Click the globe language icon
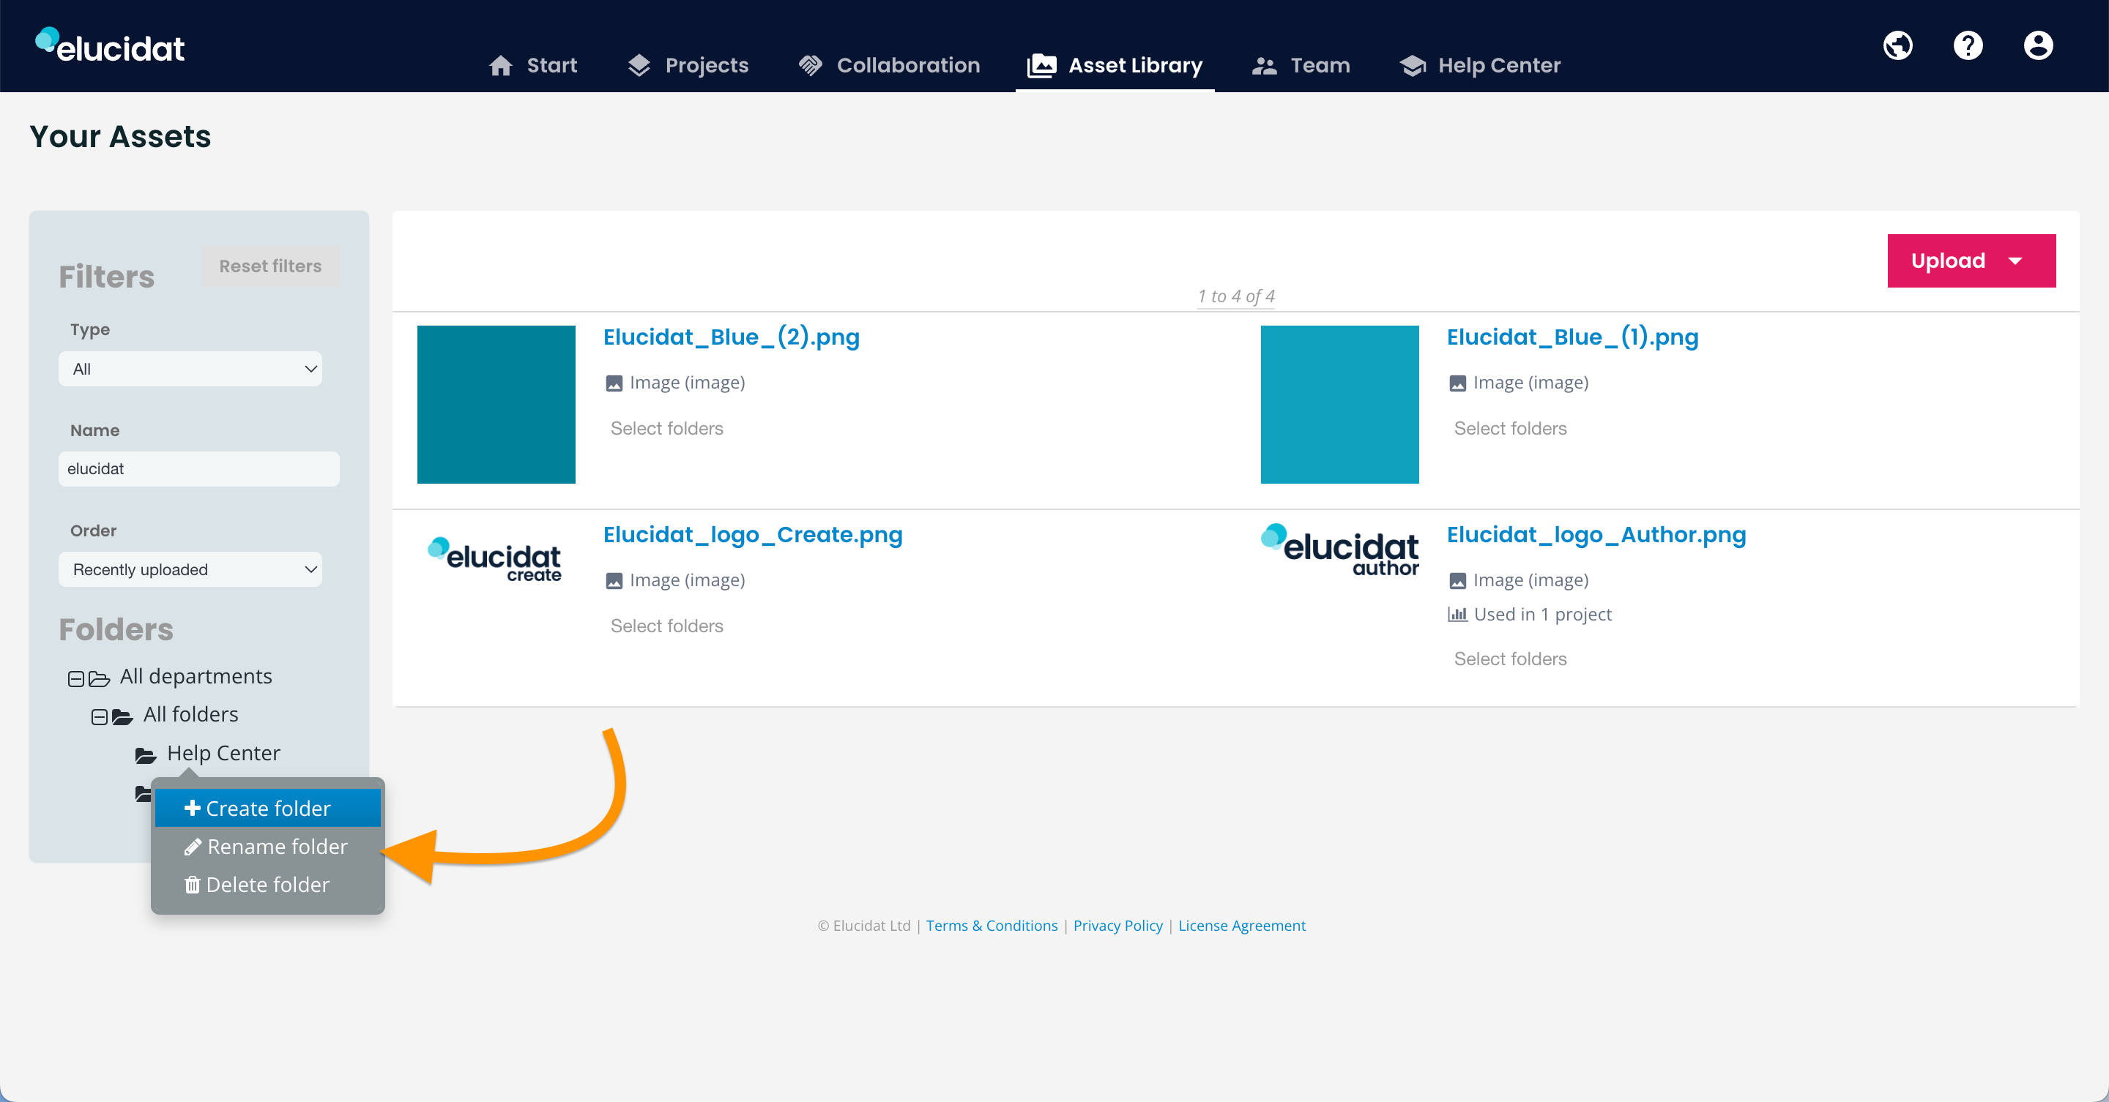 [1898, 46]
